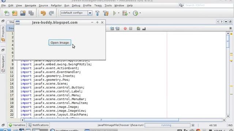Click the running progress bar
The width and height of the screenshot is (234, 131).
point(167,125)
